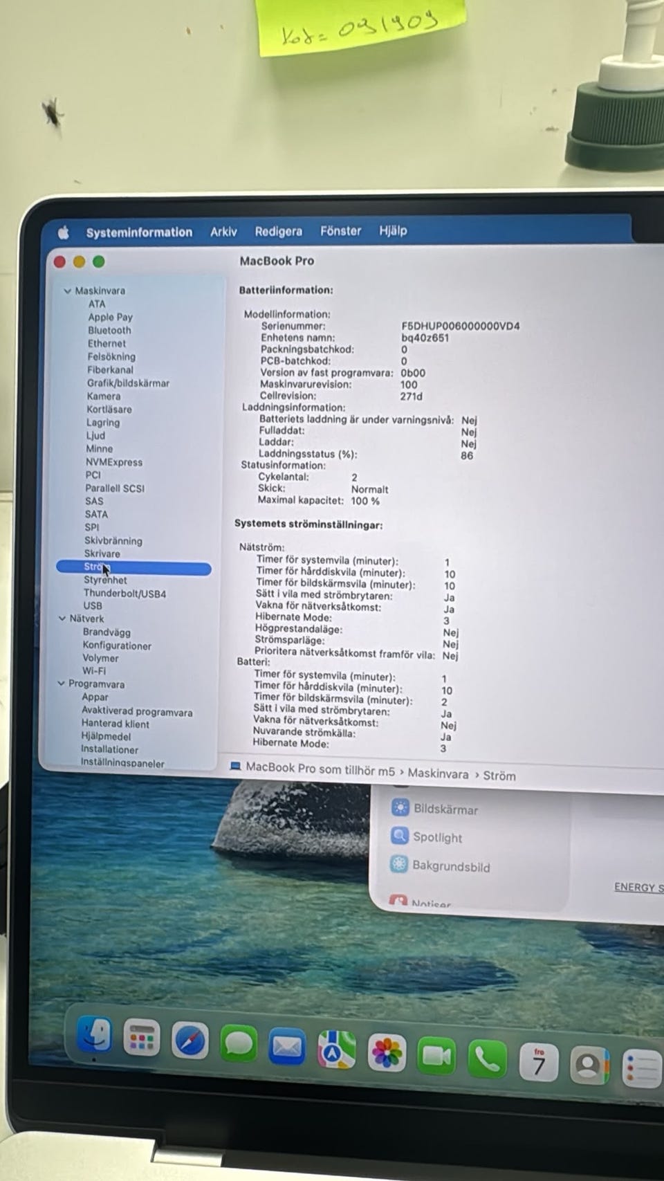
Task: Select NVMExpress in the sidebar
Action: [x=114, y=461]
